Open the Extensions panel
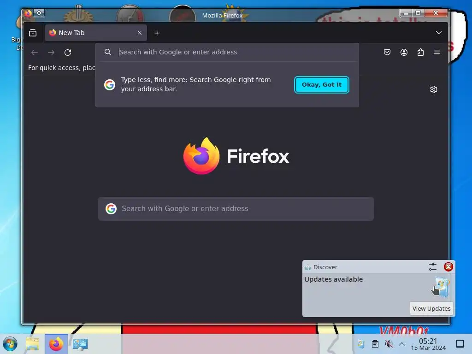472x354 pixels. pyautogui.click(x=420, y=52)
